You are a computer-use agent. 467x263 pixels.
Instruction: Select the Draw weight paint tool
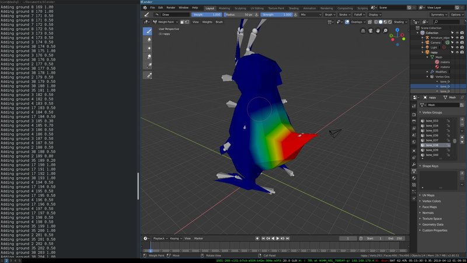tap(148, 31)
